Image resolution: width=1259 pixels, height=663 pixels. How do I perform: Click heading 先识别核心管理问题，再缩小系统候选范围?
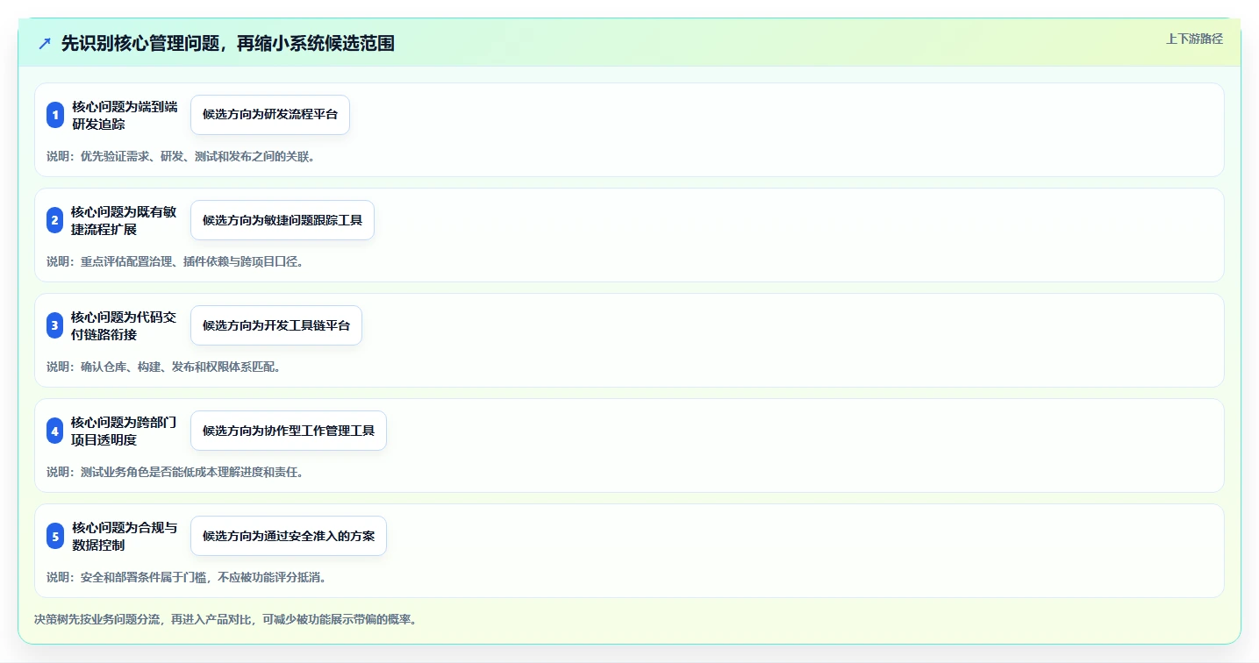click(228, 43)
